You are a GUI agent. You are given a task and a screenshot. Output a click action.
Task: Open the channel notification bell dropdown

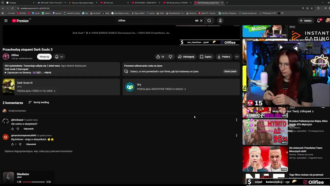tap(59, 57)
